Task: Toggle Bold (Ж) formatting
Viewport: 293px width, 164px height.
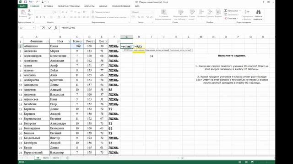Action: pyautogui.click(x=37, y=17)
